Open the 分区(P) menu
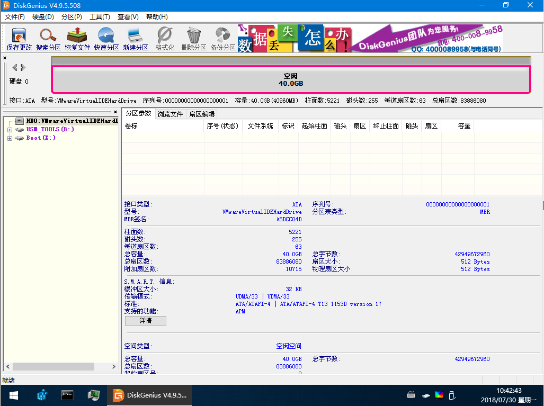 (72, 17)
